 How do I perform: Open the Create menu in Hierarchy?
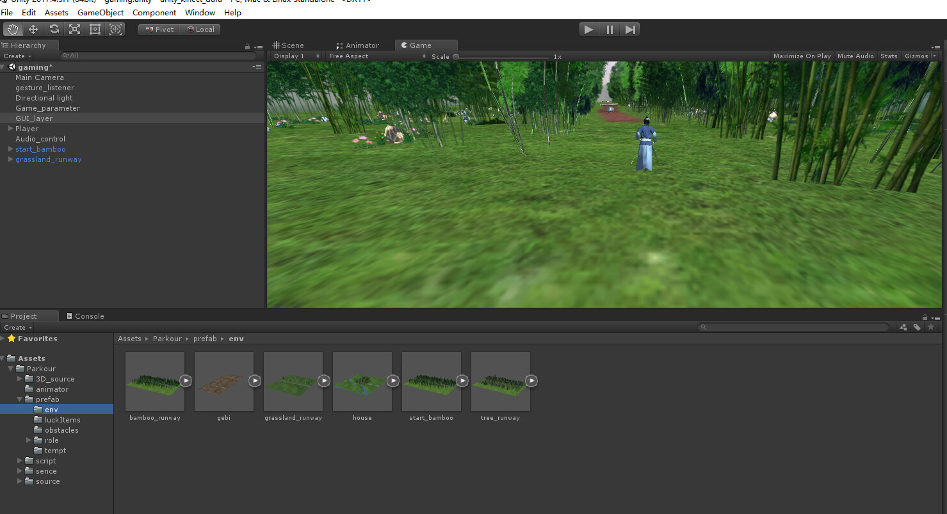point(17,56)
